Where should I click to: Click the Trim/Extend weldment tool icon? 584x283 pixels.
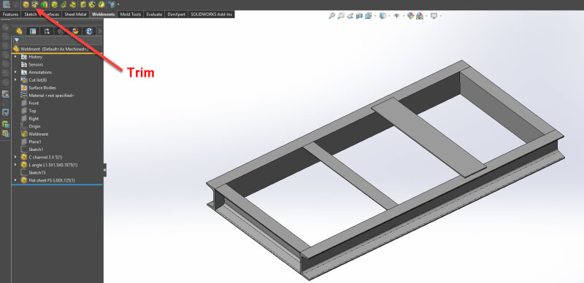35,4
